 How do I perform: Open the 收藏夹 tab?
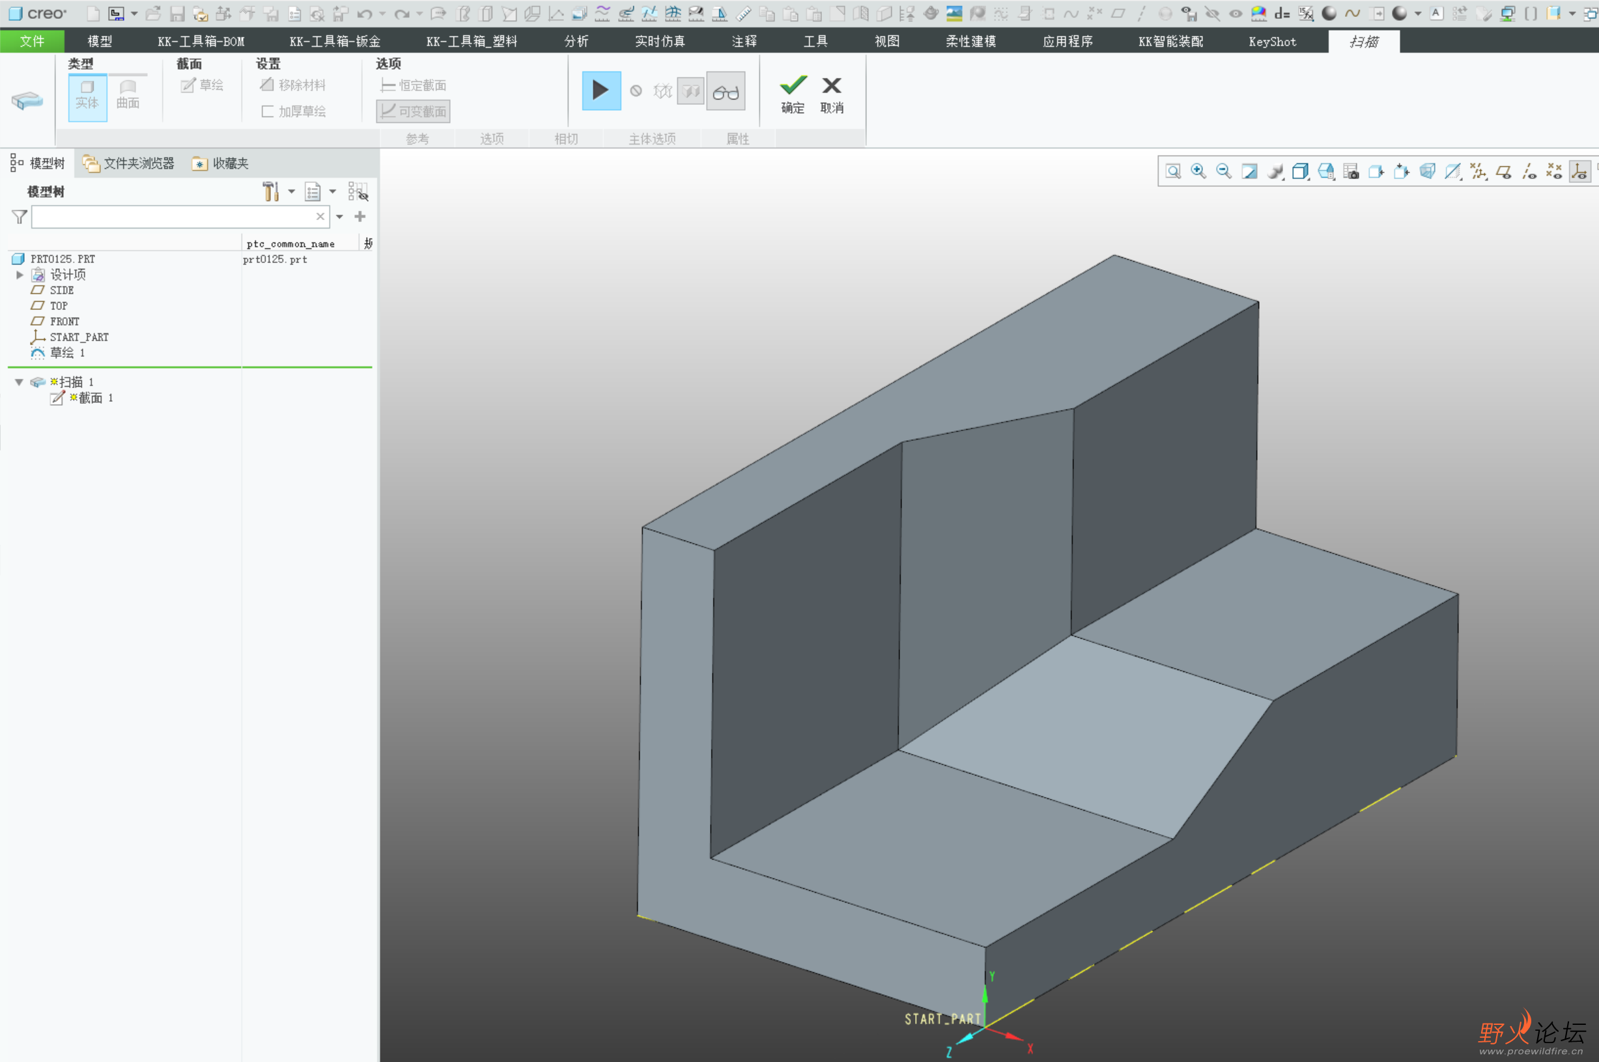point(221,163)
